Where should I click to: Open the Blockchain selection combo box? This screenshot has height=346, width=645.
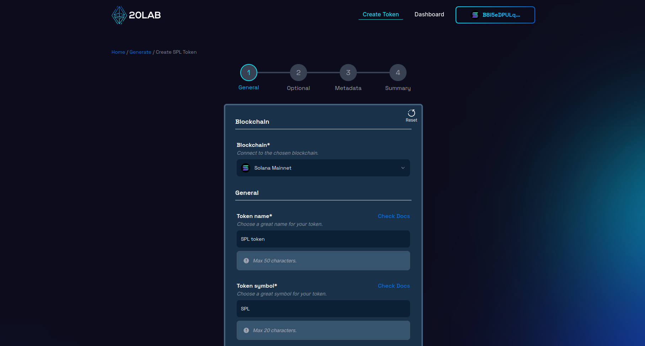click(x=323, y=168)
